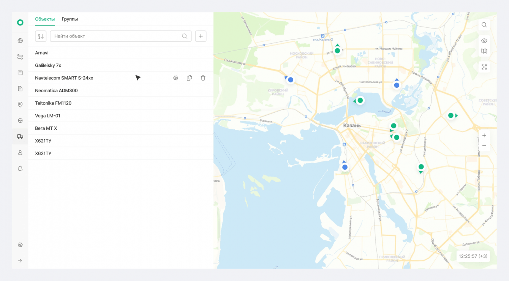The width and height of the screenshot is (509, 281).
Task: Open the bell notifications icon
Action: coord(20,169)
